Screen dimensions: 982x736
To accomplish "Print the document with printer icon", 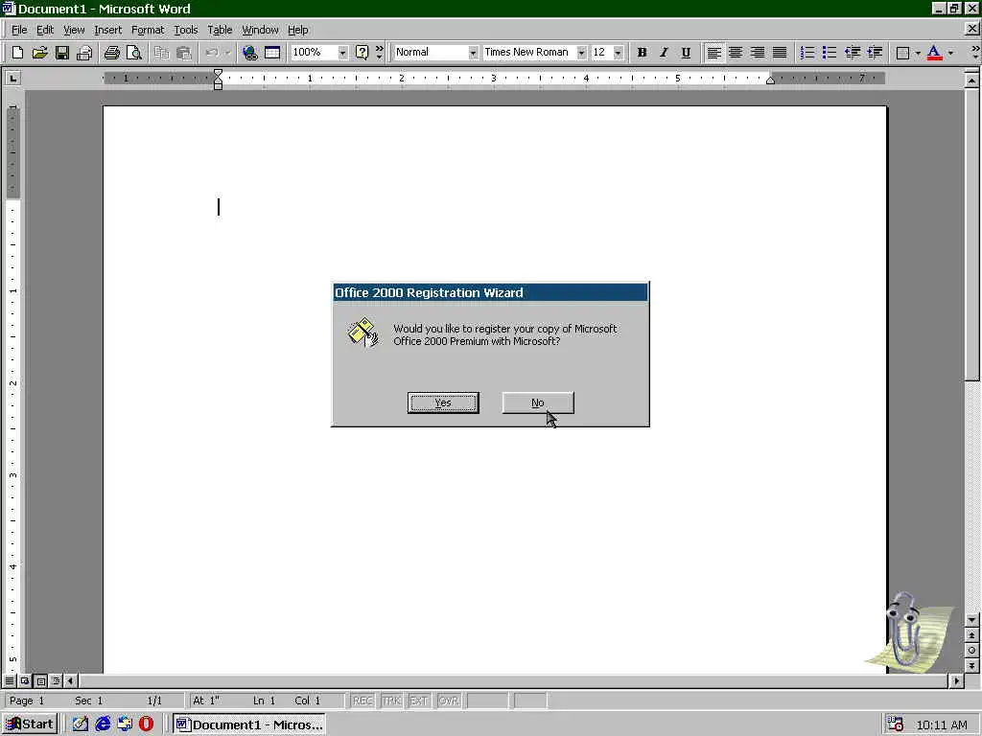I will pyautogui.click(x=111, y=53).
